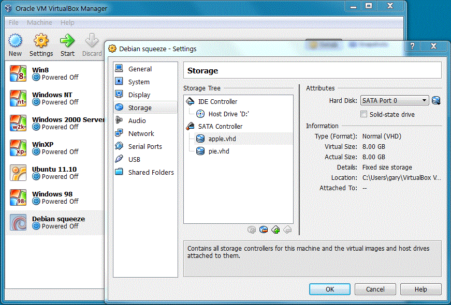451x305 pixels.
Task: Click the 'Normal (VHD)' type value
Action: pyautogui.click(x=382, y=136)
